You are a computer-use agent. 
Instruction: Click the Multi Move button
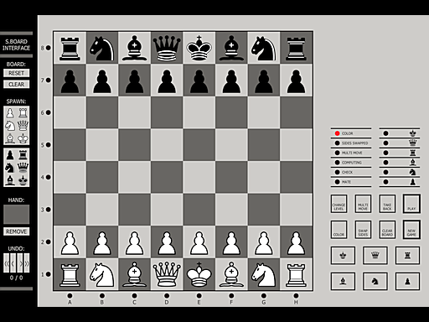pos(363,204)
